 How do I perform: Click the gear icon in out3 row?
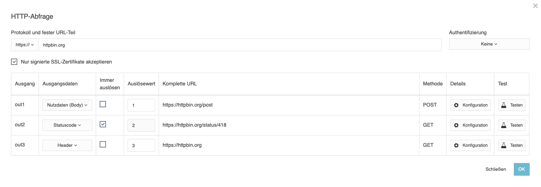pos(456,145)
